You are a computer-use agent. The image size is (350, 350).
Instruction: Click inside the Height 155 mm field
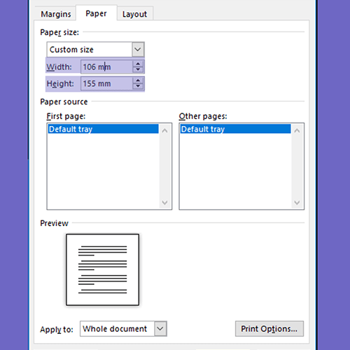[107, 83]
